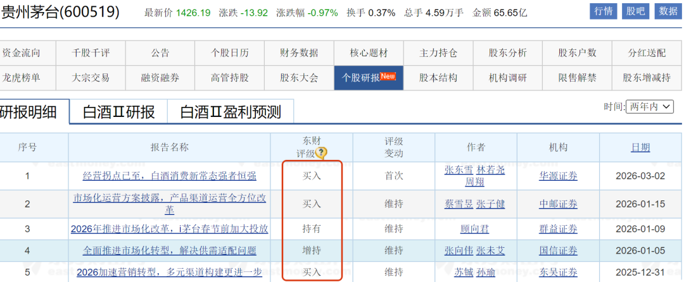Image resolution: width=684 pixels, height=282 pixels.
Task: Click the 股吧 button
Action: (x=635, y=11)
